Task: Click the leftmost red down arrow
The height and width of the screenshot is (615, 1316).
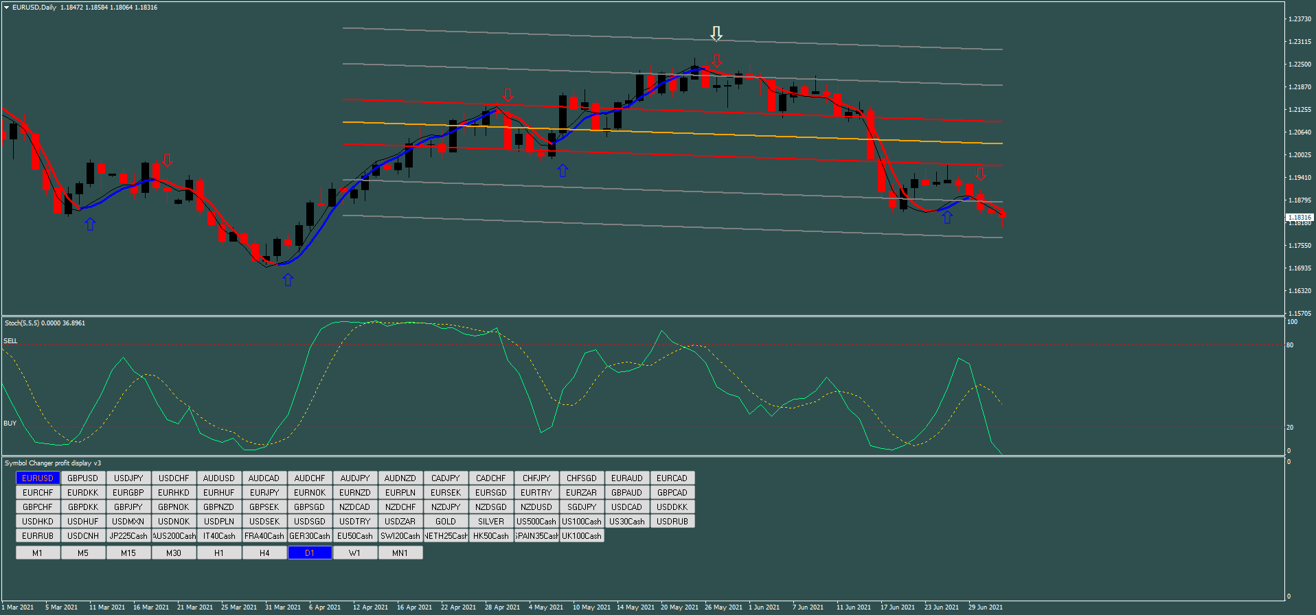Action: click(167, 160)
